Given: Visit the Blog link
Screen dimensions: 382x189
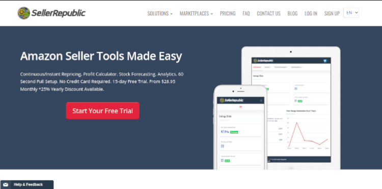Looking at the screenshot, I should [x=292, y=14].
